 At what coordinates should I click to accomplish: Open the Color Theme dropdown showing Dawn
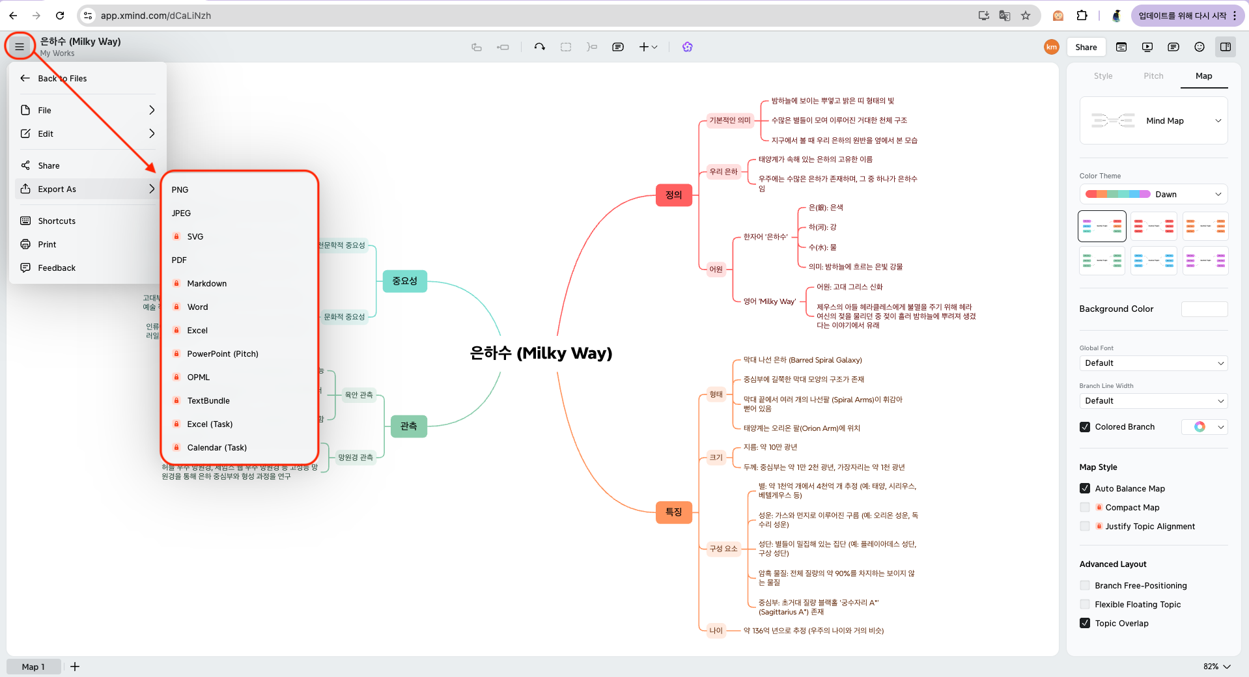click(1153, 194)
